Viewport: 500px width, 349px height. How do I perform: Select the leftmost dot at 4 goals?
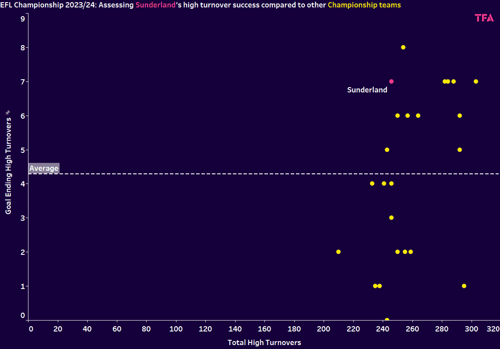(x=372, y=183)
